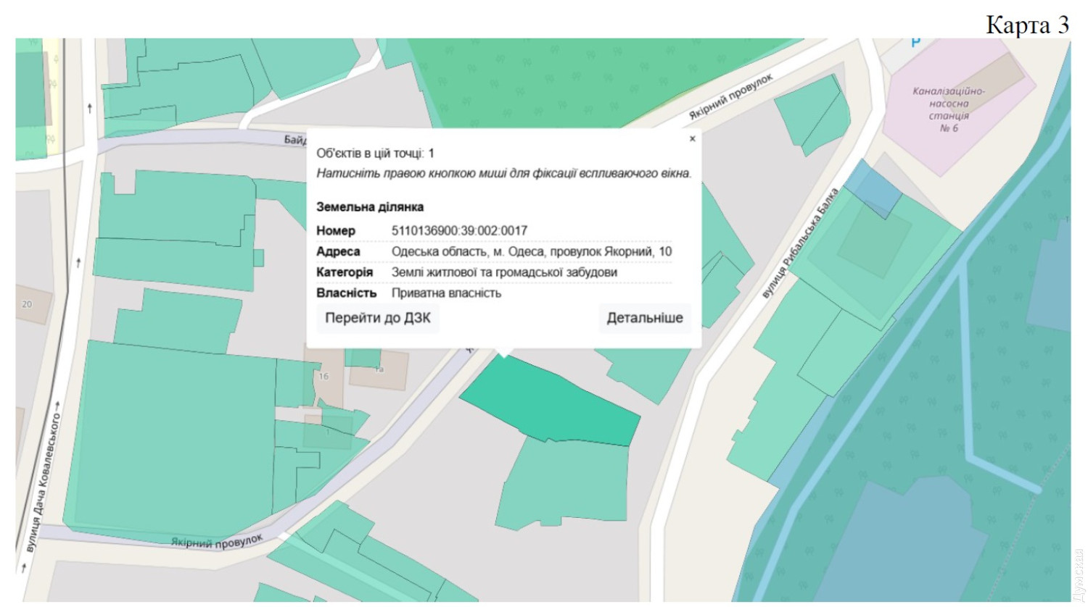This screenshot has height=607, width=1088.
Task: Click the 'Перейти до ДЗК' button
Action: (x=377, y=318)
